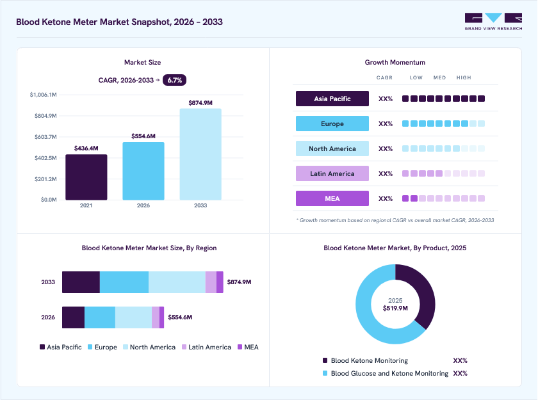The height and width of the screenshot is (400, 538).
Task: Click the $519.9M donut center value
Action: click(395, 308)
